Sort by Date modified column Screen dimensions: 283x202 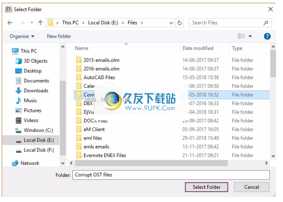[198, 48]
